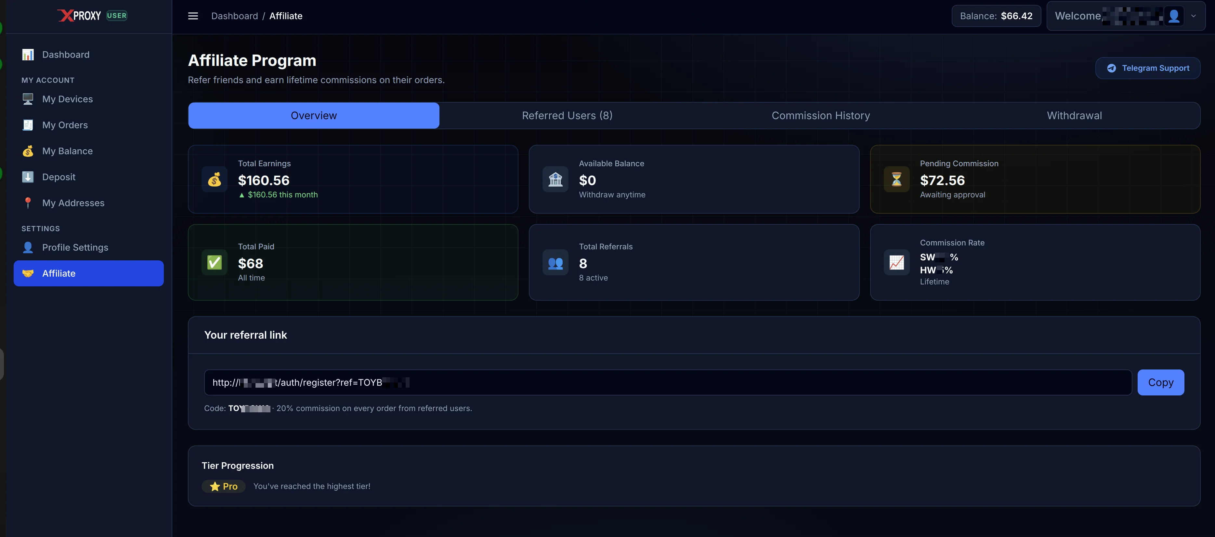Click the My Addresses pin icon
This screenshot has height=537, width=1215.
pos(28,203)
